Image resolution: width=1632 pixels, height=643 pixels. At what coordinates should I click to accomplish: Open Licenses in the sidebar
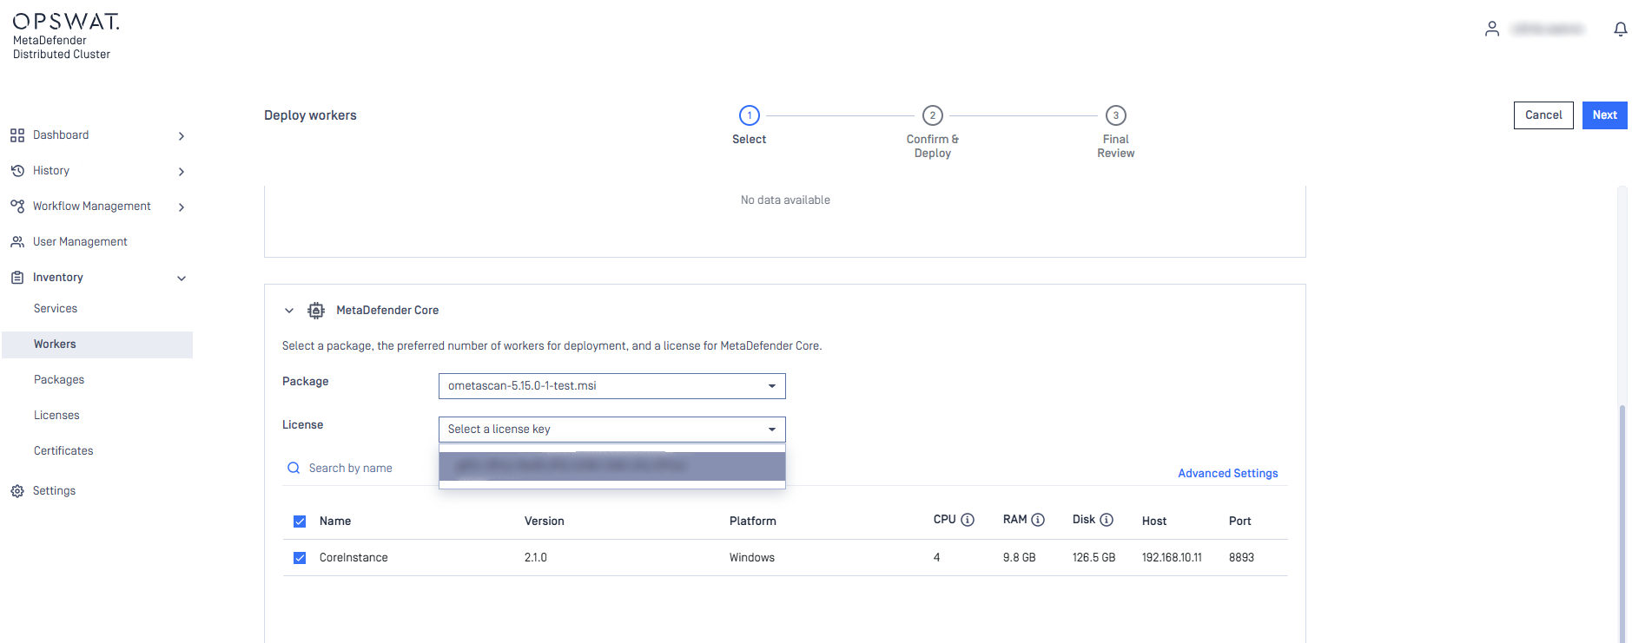click(x=56, y=416)
